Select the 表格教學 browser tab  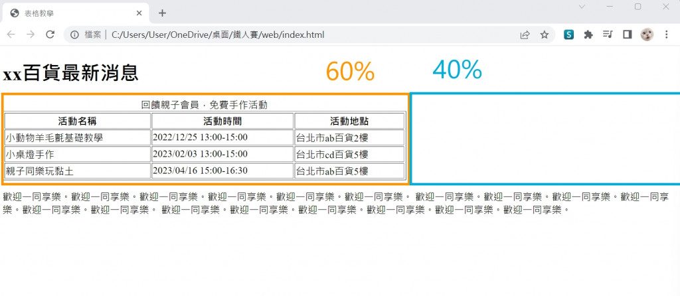click(76, 13)
